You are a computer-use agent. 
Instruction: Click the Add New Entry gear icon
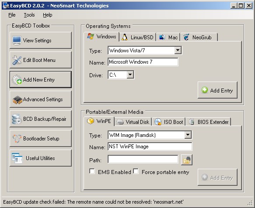coord(17,80)
